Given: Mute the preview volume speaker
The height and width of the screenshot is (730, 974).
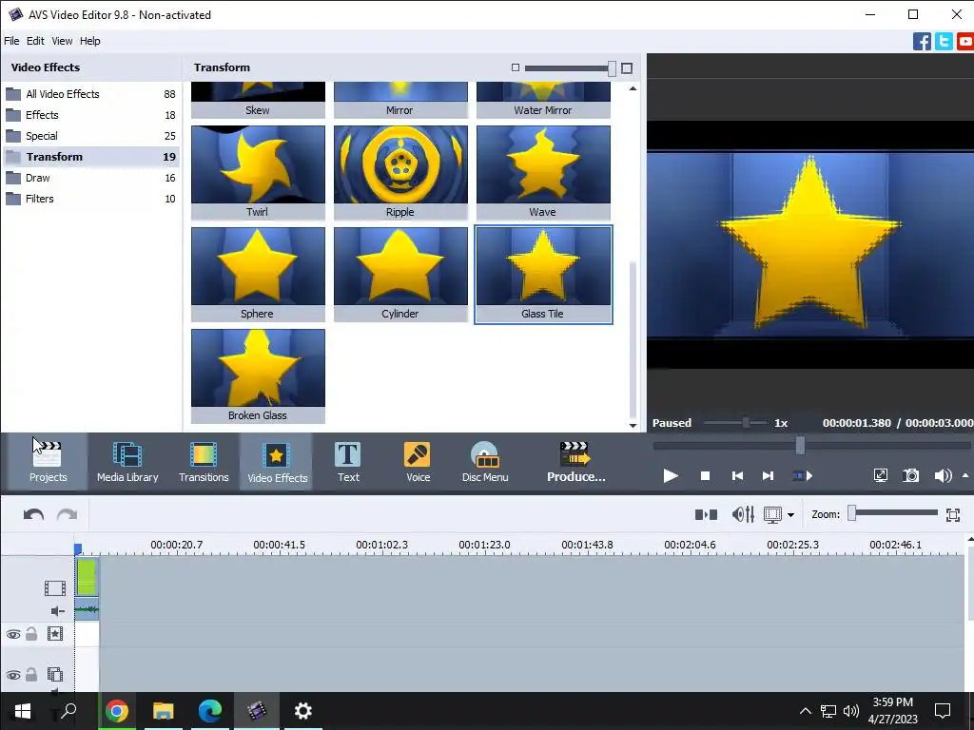Looking at the screenshot, I should click(x=943, y=476).
